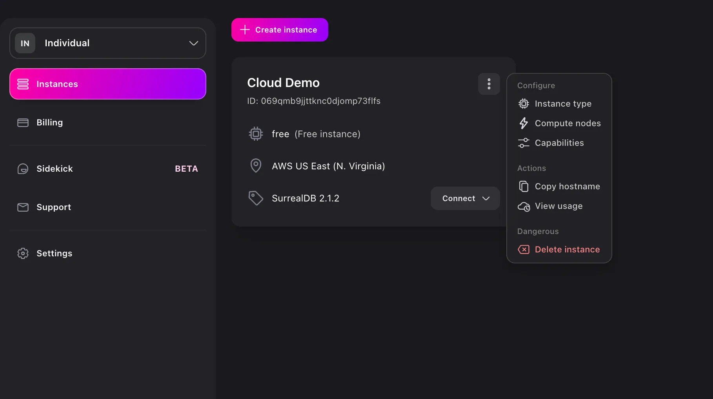Viewport: 713px width, 399px height.
Task: Click the Connect button label
Action: point(458,198)
